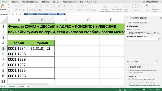Click the AutoSum sigma icon
Screen dimensions: 162x91
pyautogui.click(x=147, y=5)
